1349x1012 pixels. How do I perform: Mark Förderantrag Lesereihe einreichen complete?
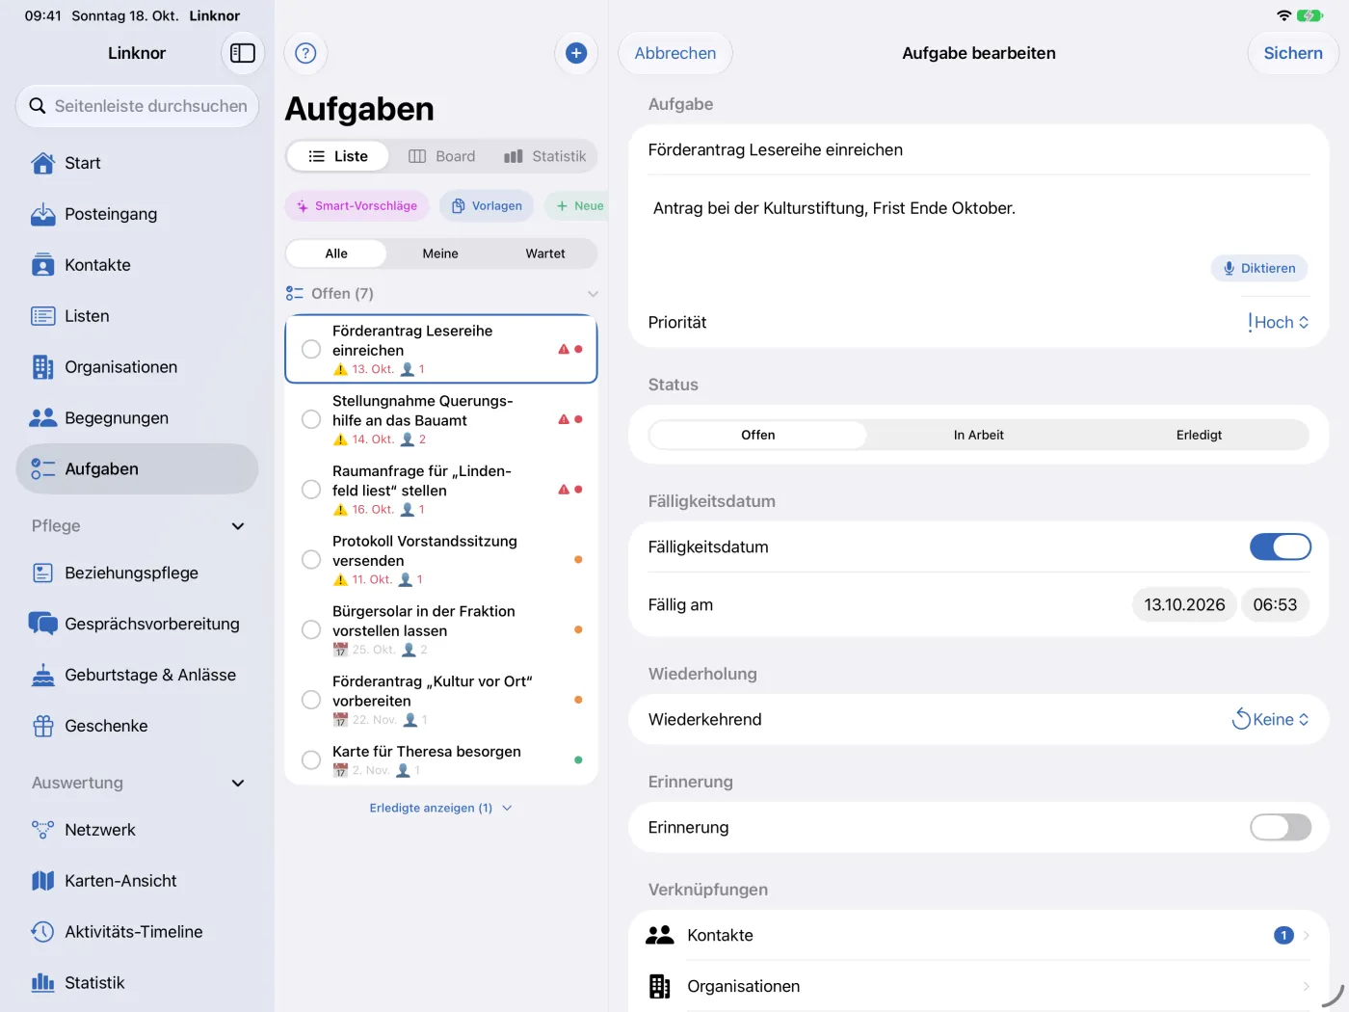[311, 349]
